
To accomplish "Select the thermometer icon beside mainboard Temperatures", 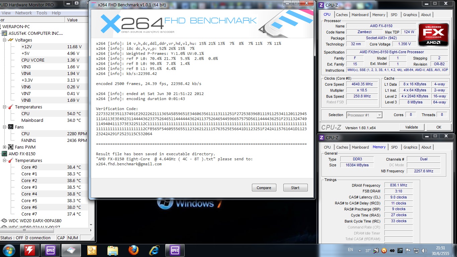I will tap(11, 107).
